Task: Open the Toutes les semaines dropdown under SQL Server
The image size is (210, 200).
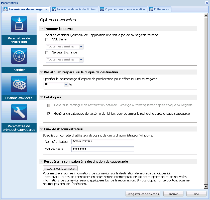Action: click(81, 46)
